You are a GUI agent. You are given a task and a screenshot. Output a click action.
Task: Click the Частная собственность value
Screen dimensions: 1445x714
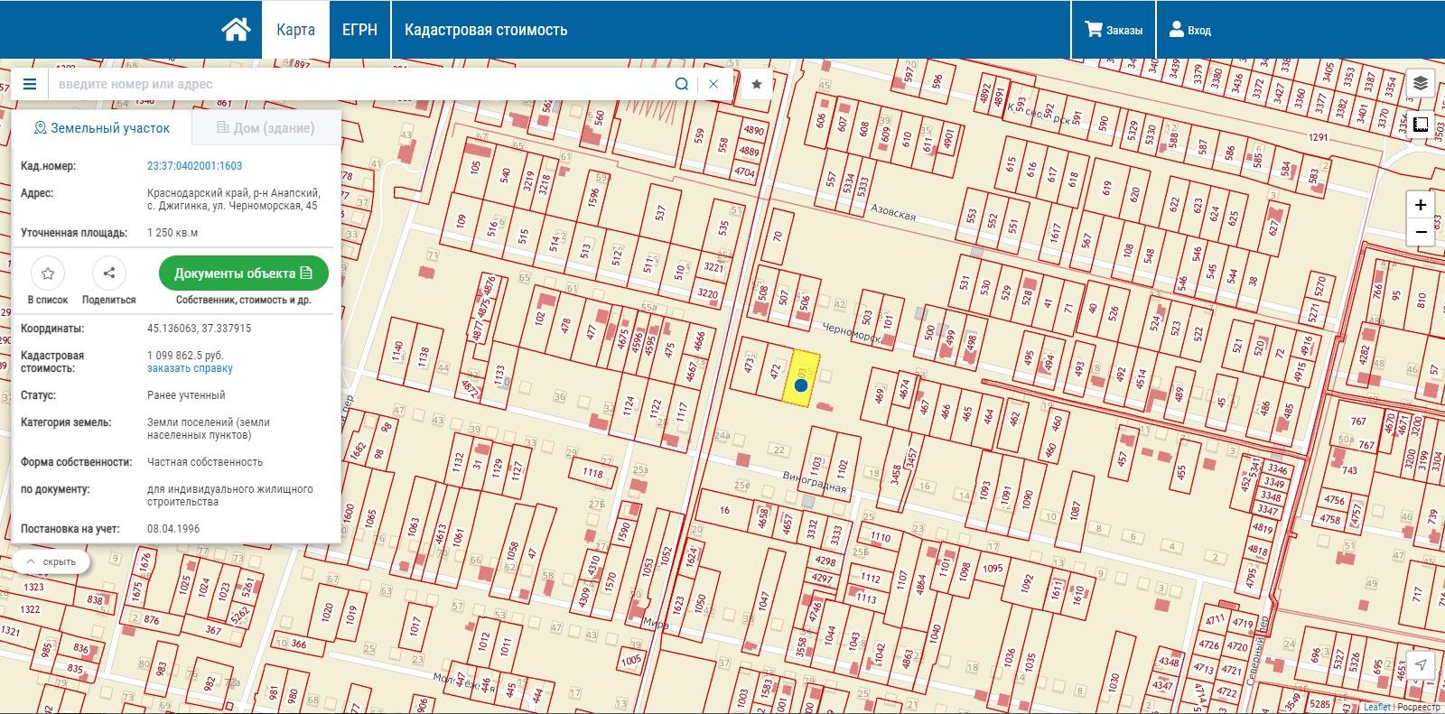tap(205, 462)
